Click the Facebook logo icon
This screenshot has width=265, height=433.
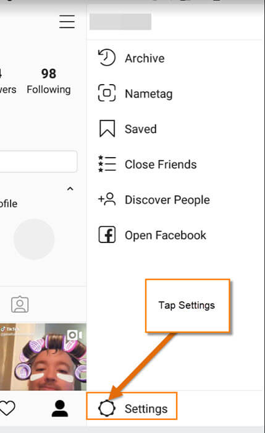coord(107,234)
